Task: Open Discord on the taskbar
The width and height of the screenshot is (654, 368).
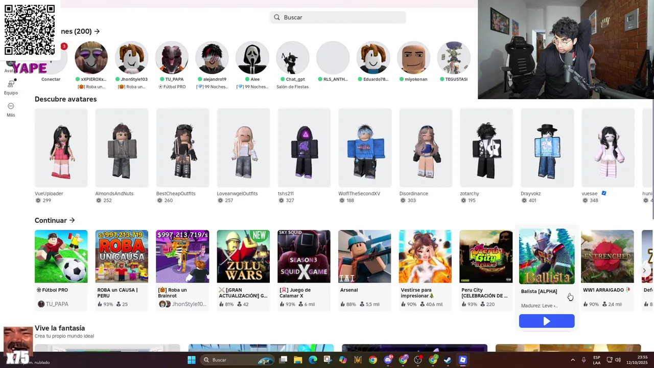Action: tap(388, 360)
